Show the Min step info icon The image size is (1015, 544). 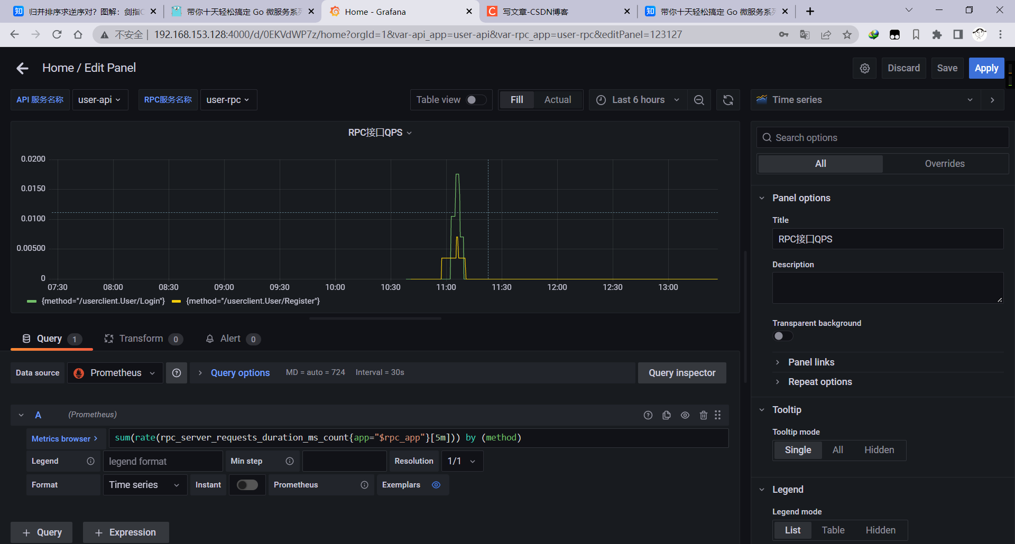(x=290, y=461)
